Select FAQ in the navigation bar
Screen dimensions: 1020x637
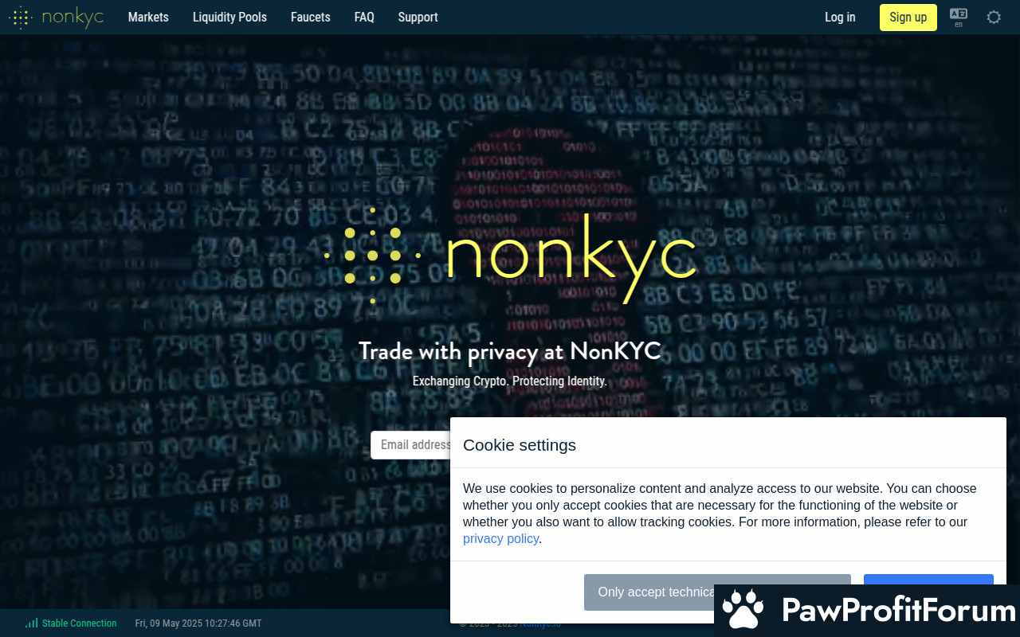(x=364, y=17)
